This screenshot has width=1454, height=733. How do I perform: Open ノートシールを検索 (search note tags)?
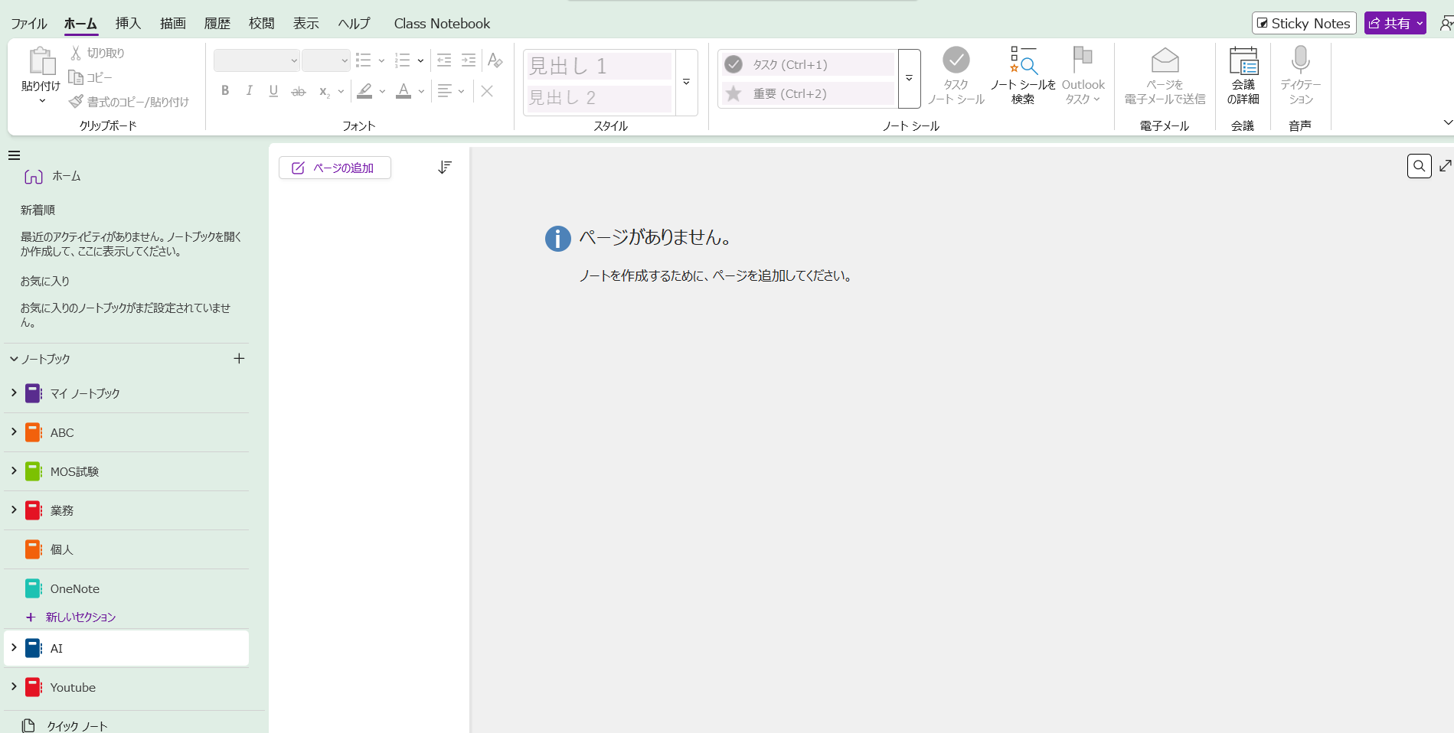pyautogui.click(x=1023, y=74)
